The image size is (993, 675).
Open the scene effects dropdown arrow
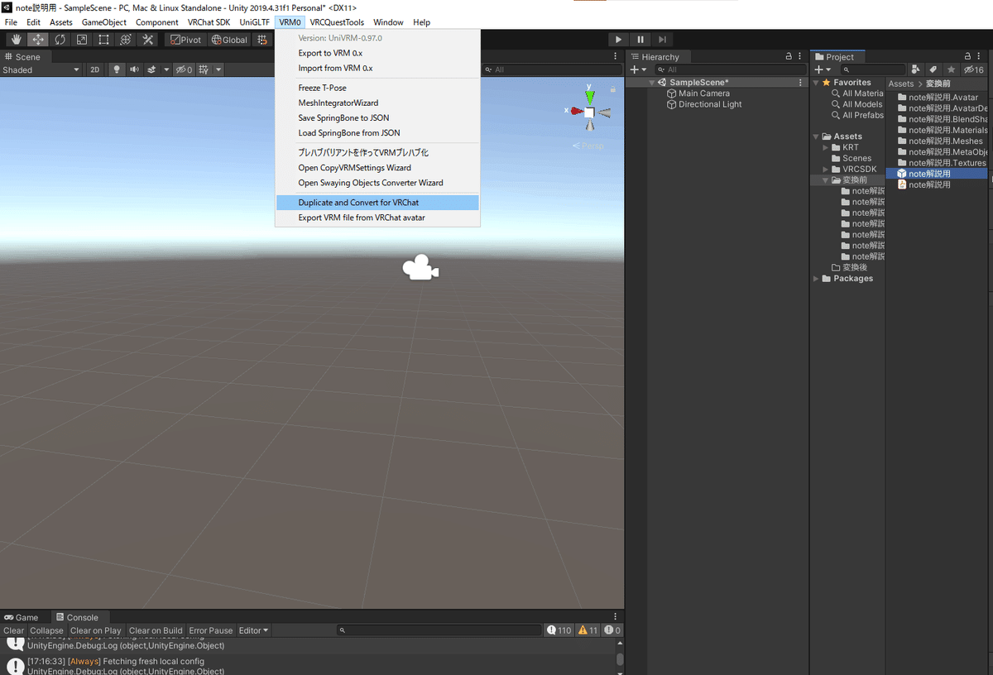[x=166, y=69]
